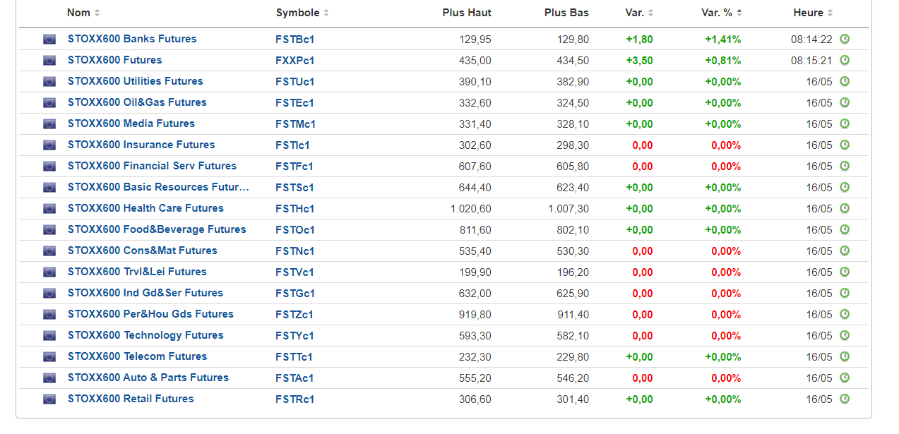Click the flag icon beside STOXX600 Health Care Futures
Viewport: 899px width, 434px height.
click(x=49, y=209)
